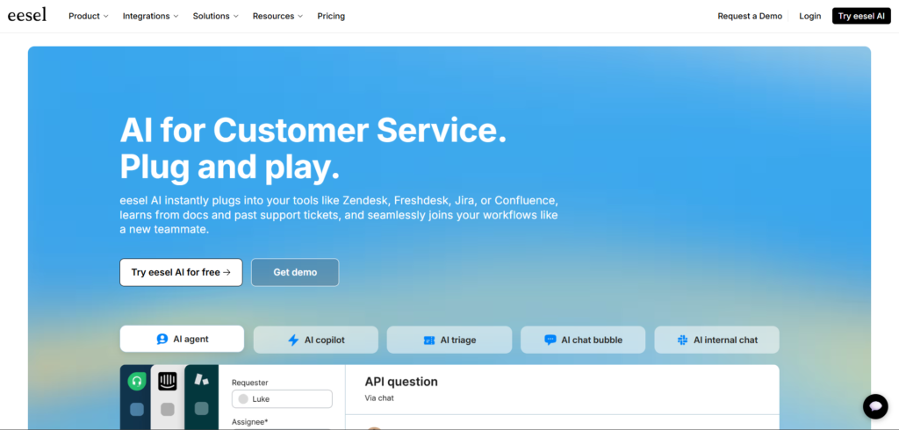The height and width of the screenshot is (430, 899).
Task: Click the Requester field showing Luke
Action: 282,399
